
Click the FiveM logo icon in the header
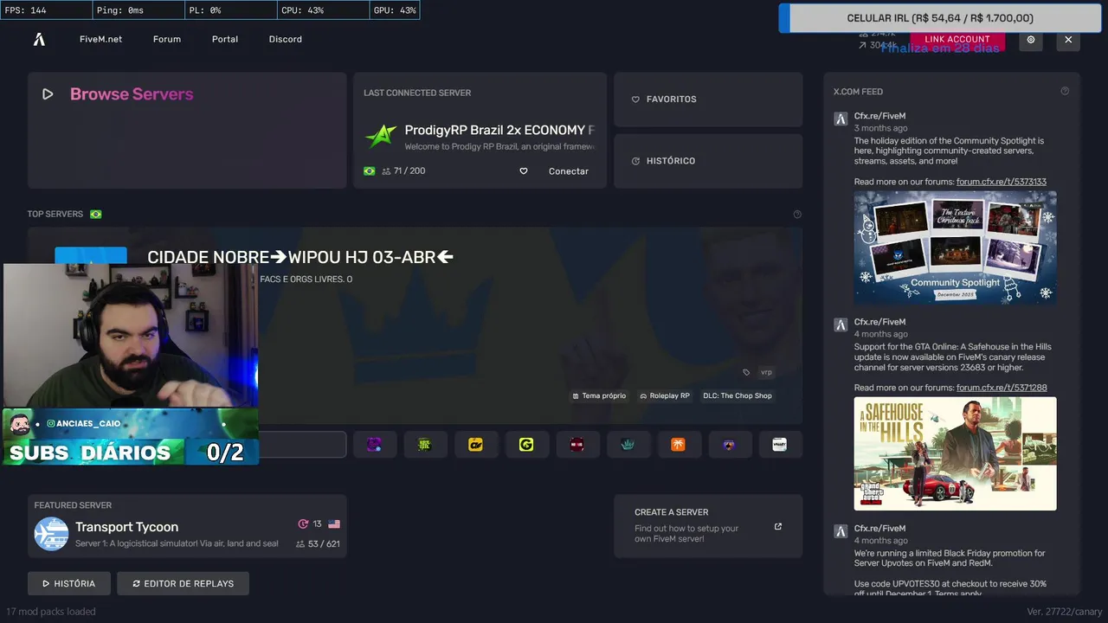(39, 40)
